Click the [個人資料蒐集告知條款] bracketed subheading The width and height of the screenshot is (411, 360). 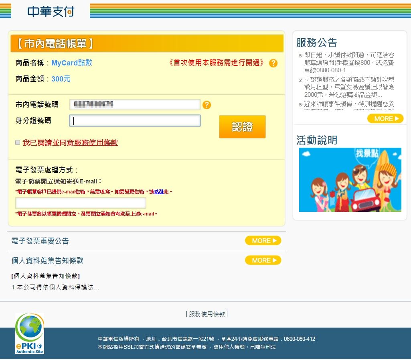pos(46,276)
